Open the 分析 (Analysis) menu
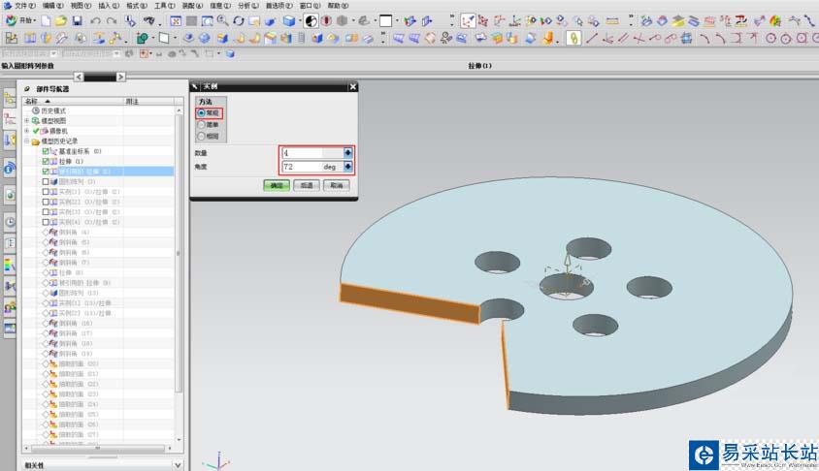819x471 pixels. pos(248,5)
